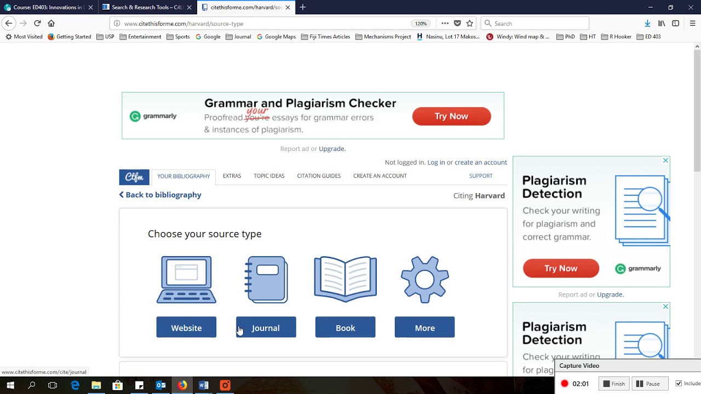Click the Log in link
The height and width of the screenshot is (394, 701).
pos(436,162)
